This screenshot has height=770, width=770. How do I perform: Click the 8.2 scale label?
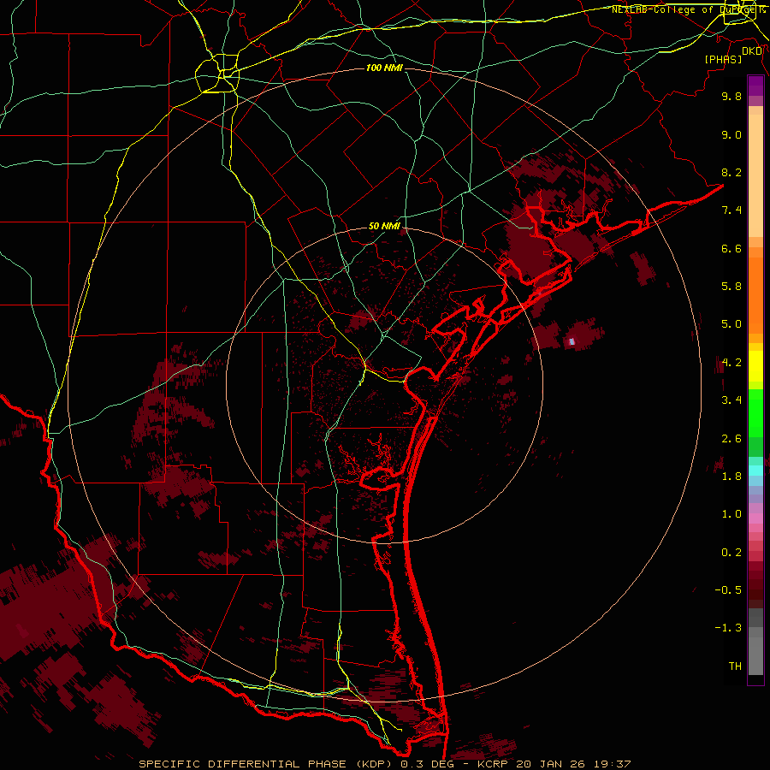[731, 172]
